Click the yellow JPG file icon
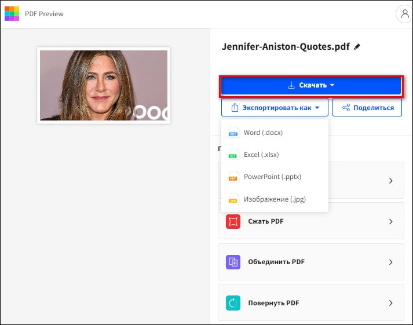This screenshot has height=325, width=413. pyautogui.click(x=233, y=199)
